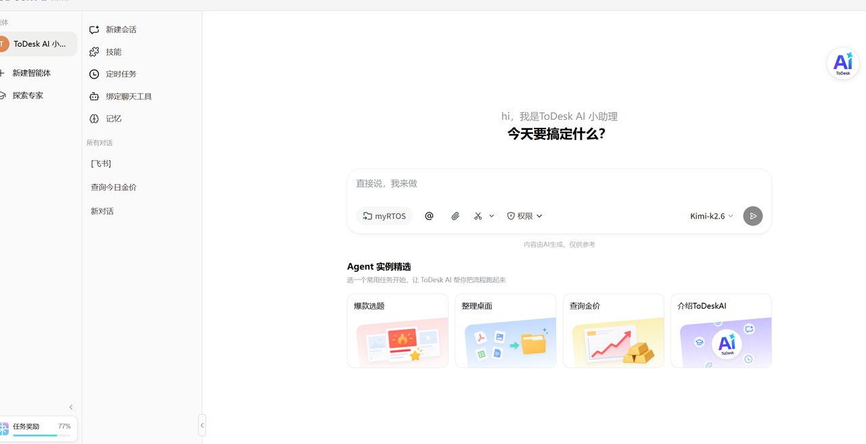Screen dimensions: 866x444
Task: Expand the scissors tool dropdown arrow
Action: 492,216
